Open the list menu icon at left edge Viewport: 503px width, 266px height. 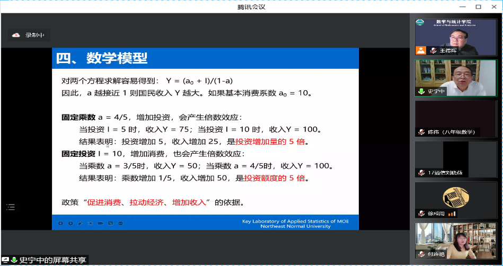click(x=11, y=207)
